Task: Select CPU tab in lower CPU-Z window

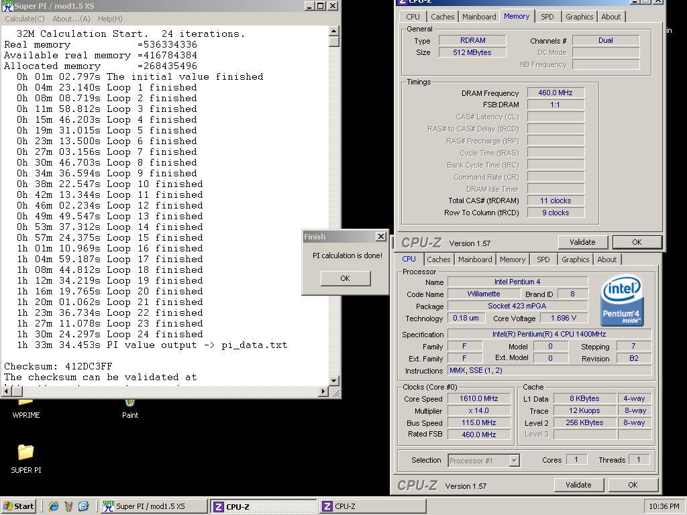Action: [409, 259]
